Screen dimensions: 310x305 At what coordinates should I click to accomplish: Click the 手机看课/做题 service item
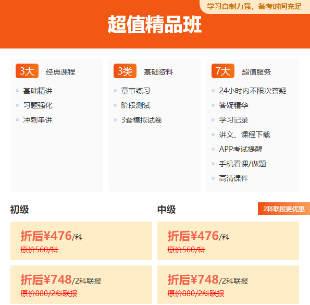tap(243, 164)
